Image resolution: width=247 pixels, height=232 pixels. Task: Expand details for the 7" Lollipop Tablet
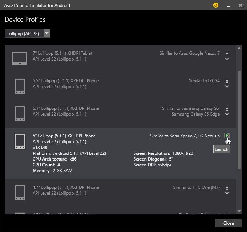tap(227, 59)
